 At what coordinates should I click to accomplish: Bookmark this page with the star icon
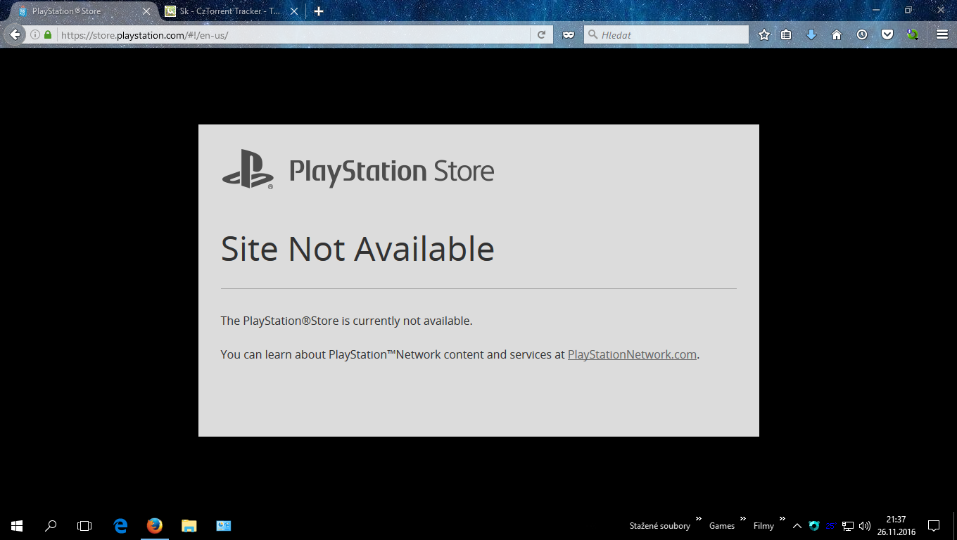pos(764,34)
